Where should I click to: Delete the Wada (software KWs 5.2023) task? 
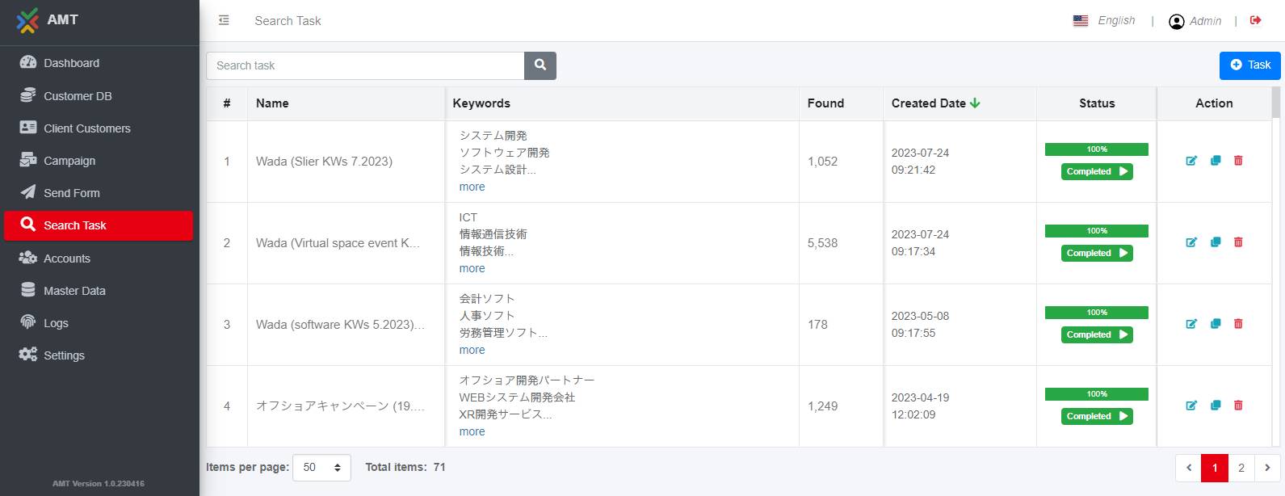click(x=1238, y=324)
